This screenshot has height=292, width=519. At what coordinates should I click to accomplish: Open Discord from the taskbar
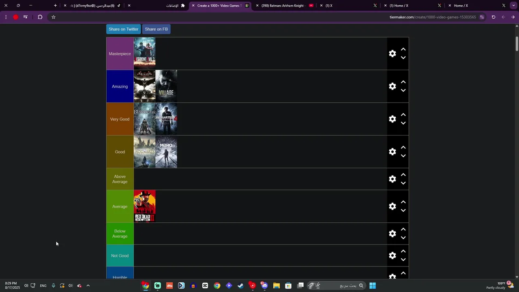click(264, 286)
